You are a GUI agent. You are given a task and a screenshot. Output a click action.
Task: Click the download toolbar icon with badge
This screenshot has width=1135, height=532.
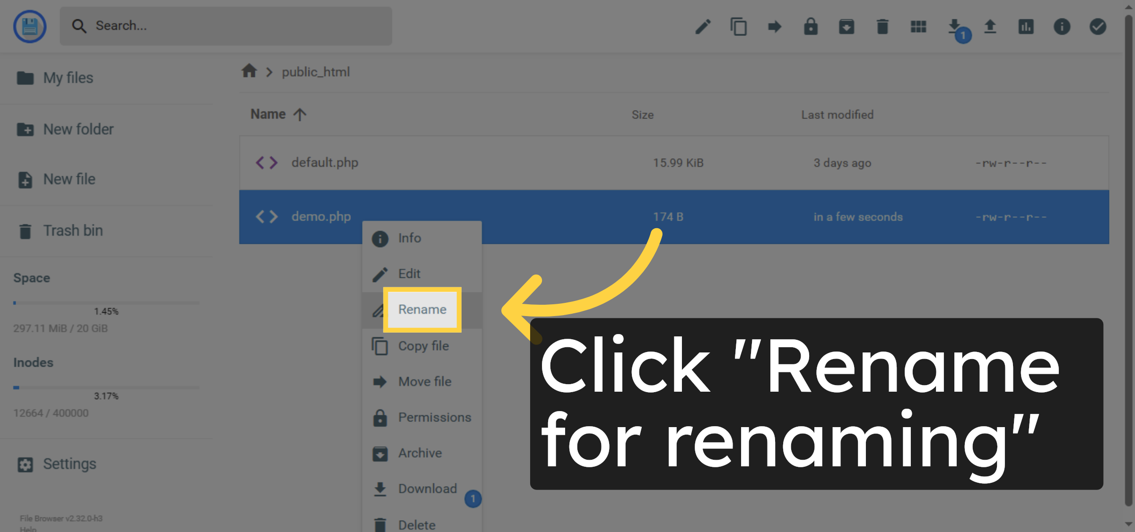point(955,26)
